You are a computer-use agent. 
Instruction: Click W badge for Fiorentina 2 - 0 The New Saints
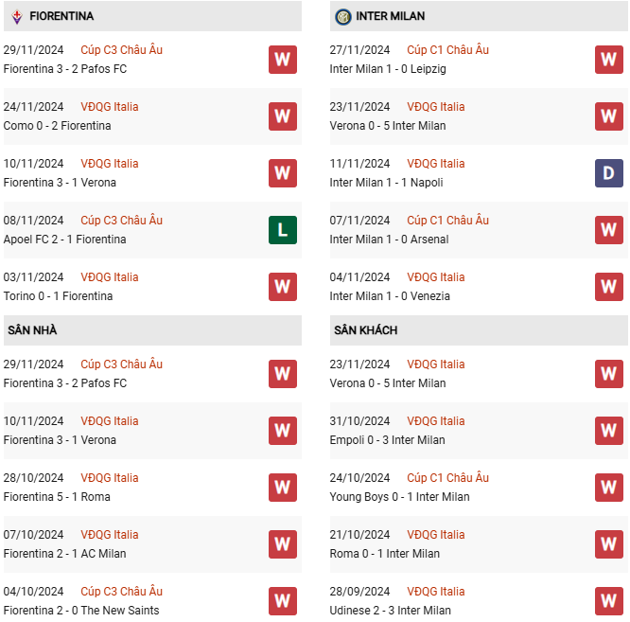283,601
